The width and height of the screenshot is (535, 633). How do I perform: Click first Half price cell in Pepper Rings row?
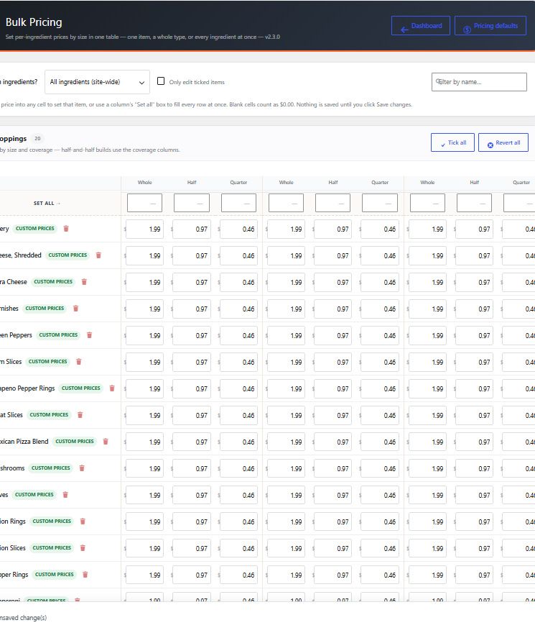[x=192, y=575]
